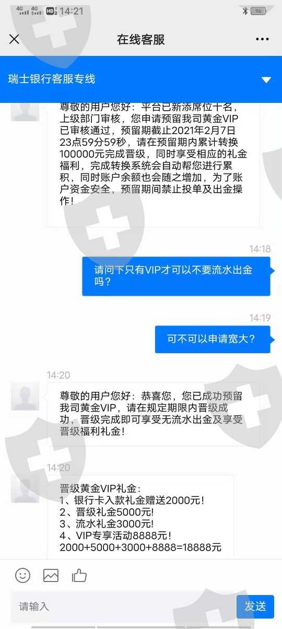Screen dimensions: 282x629
Task: Tap the 在线客服 page title
Action: [x=141, y=40]
